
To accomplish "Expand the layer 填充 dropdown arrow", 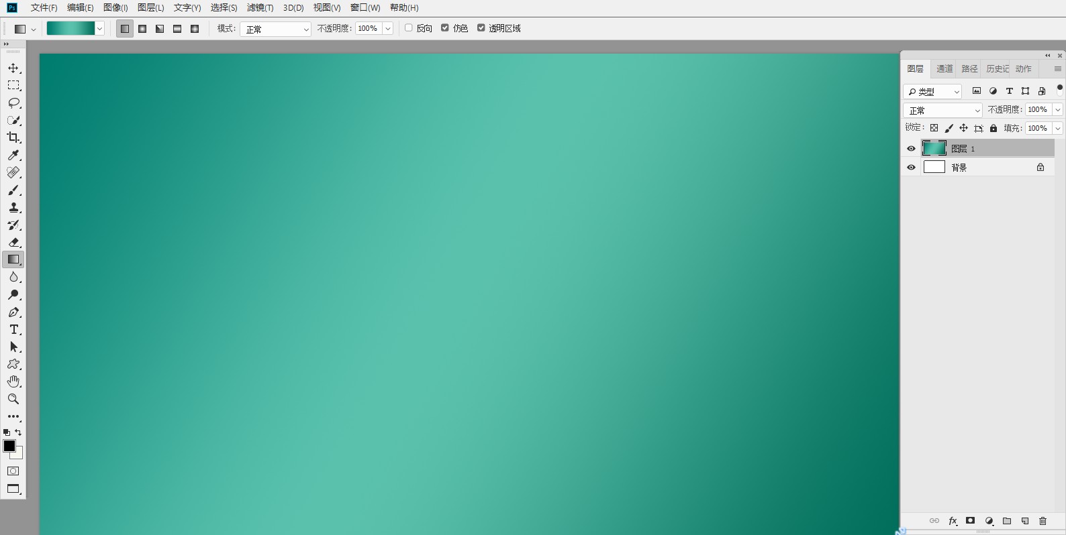I will (x=1058, y=128).
